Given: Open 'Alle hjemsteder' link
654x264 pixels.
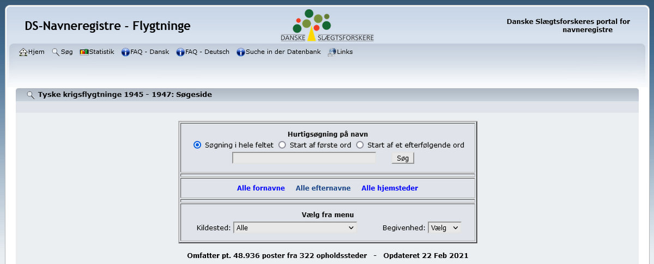Looking at the screenshot, I should tap(390, 188).
